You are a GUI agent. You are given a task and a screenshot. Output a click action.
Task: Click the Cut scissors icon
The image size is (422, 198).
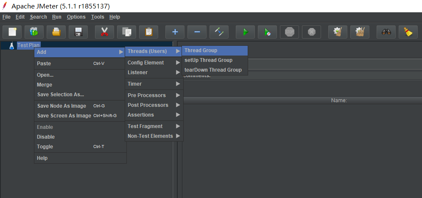(x=104, y=32)
